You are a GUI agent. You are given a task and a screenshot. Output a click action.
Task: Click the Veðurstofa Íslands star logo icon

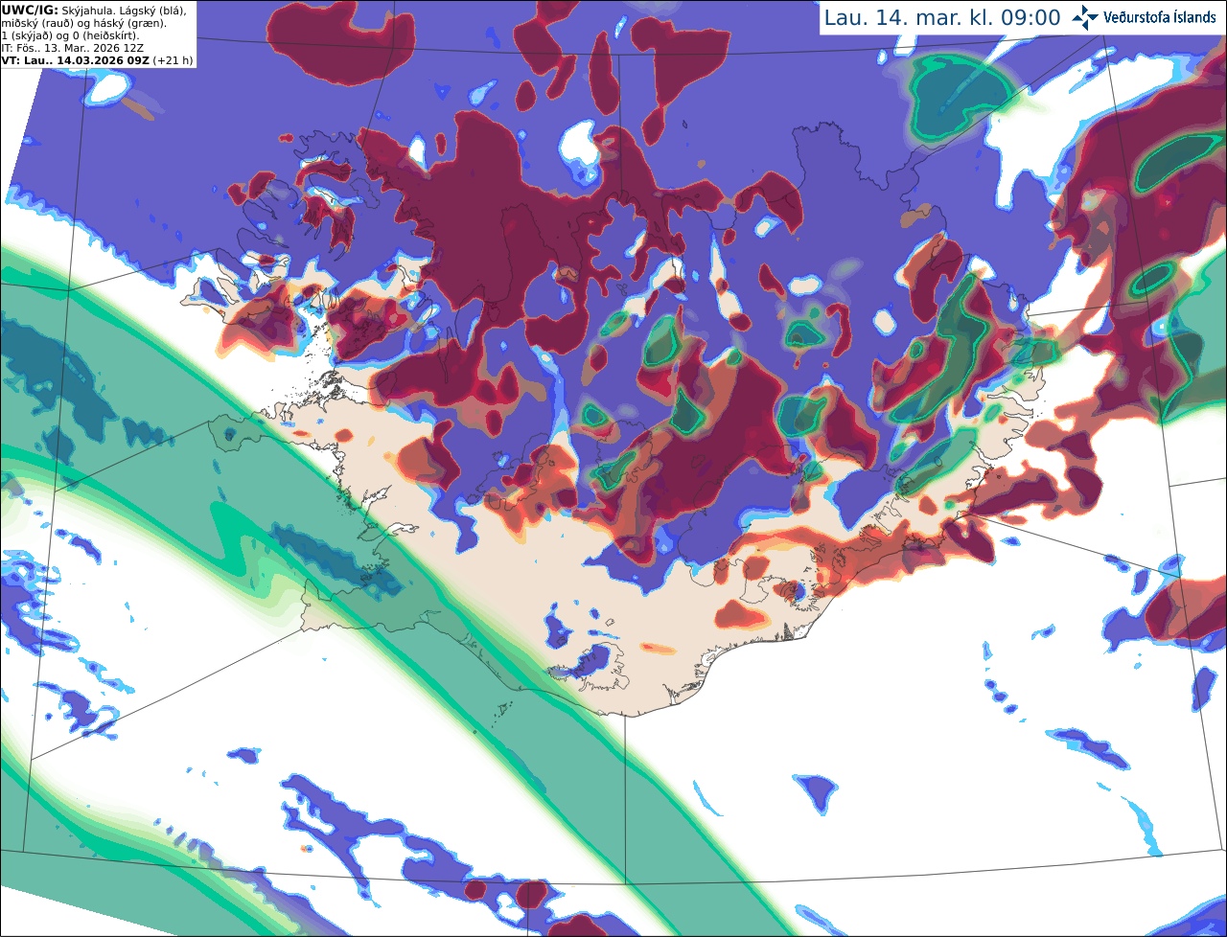click(1085, 17)
